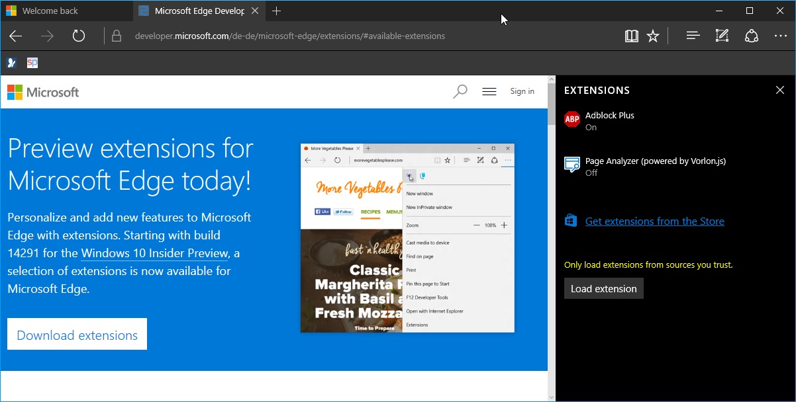This screenshot has width=796, height=402.
Task: Open the first favorites bar bookmark
Action: pyautogui.click(x=12, y=63)
